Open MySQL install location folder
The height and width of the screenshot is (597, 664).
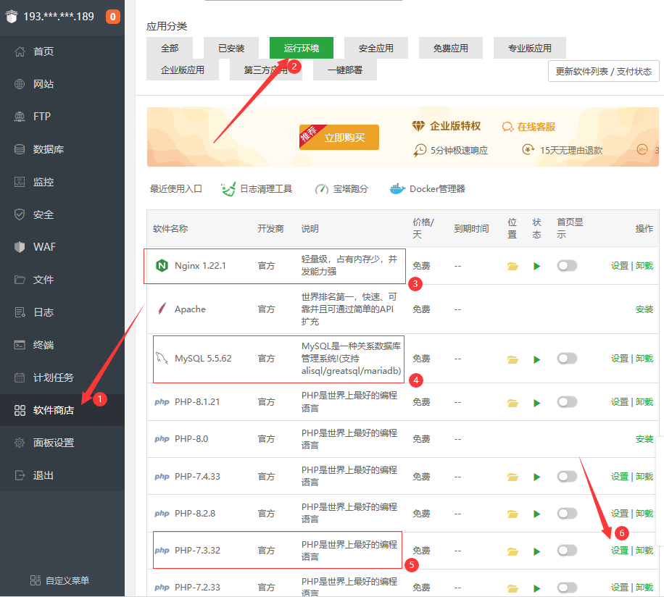512,359
